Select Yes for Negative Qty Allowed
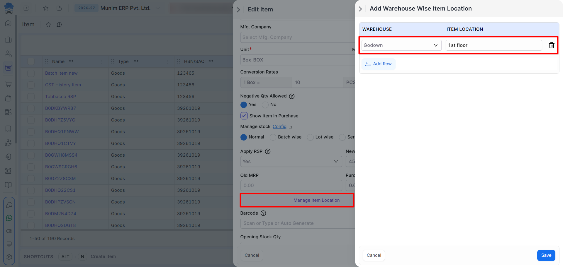Viewport: 563px width, 267px height. coord(244,105)
